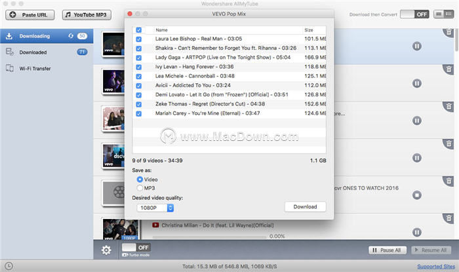
Task: Switch to the thumbnail list view icon
Action: tap(439, 14)
